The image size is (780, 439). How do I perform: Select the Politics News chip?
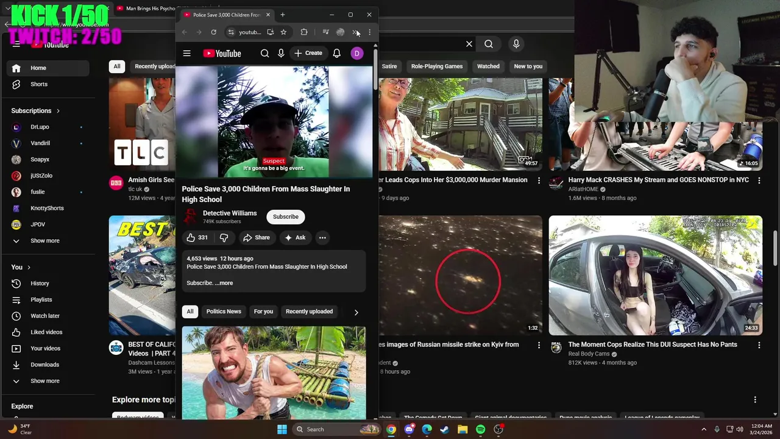pos(224,312)
